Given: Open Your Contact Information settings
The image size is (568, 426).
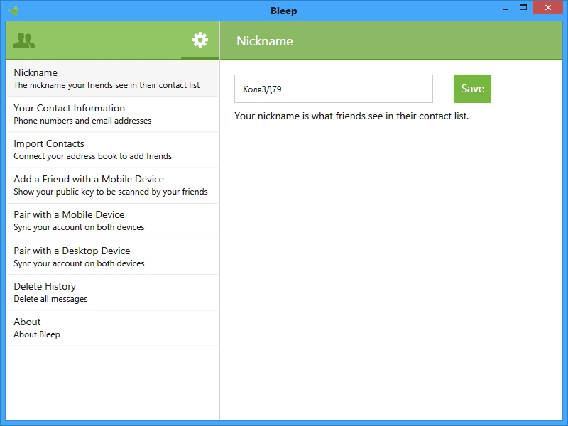Looking at the screenshot, I should [113, 114].
